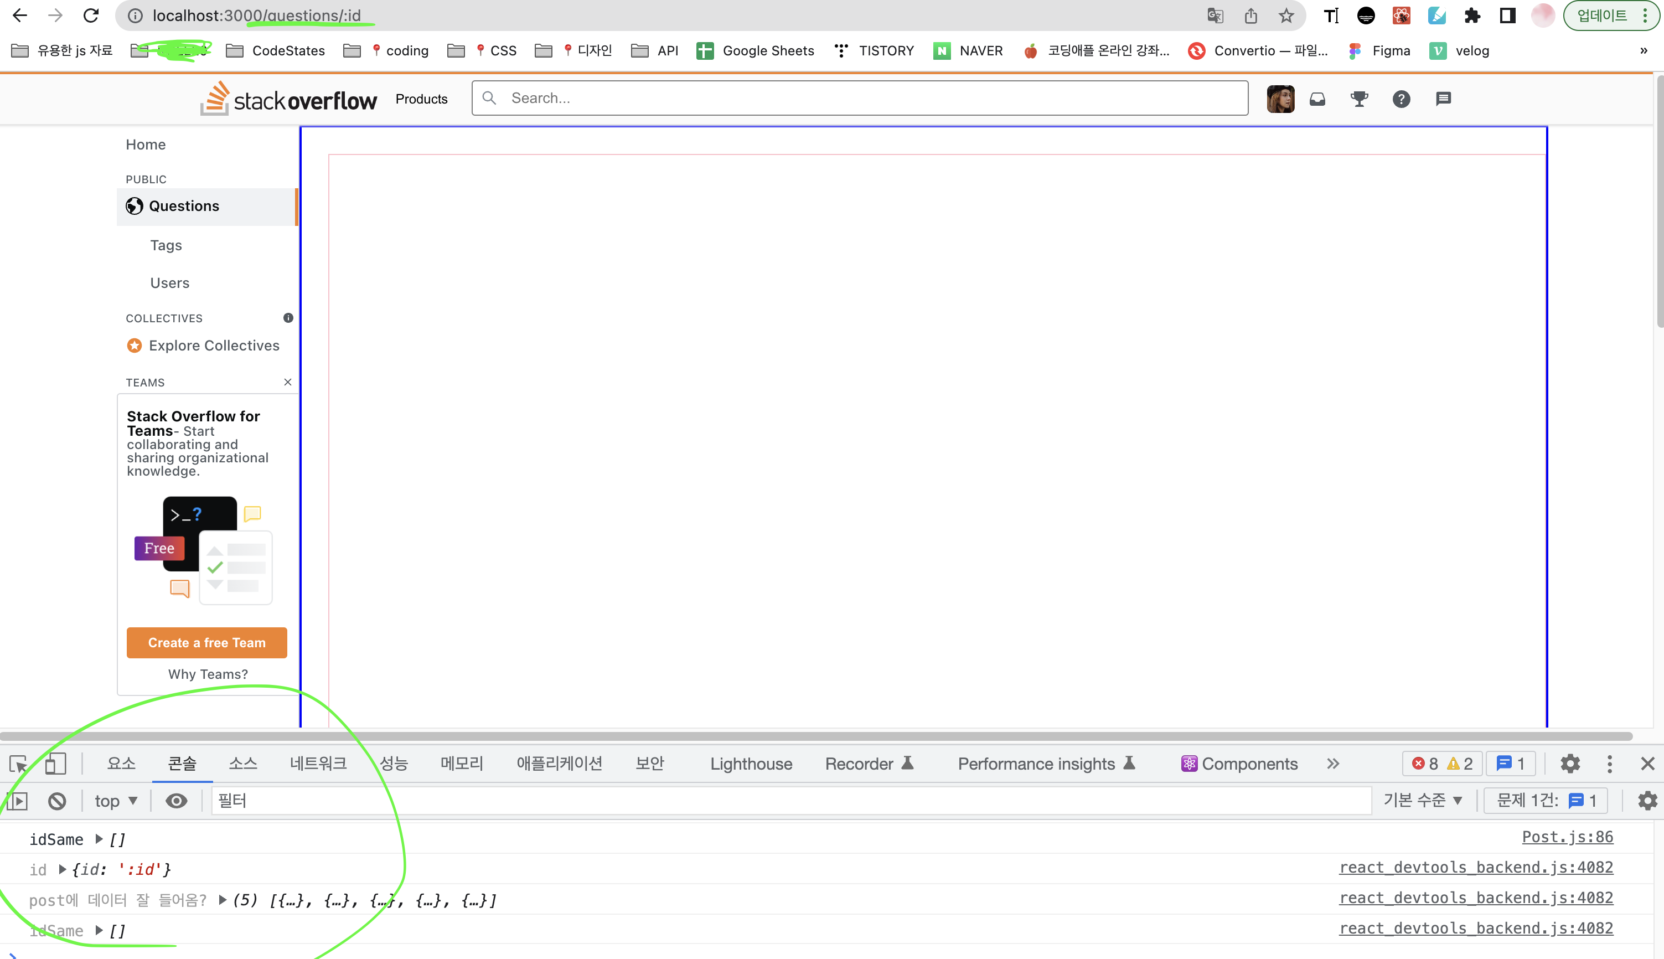1664x959 pixels.
Task: Go to Users in the sidebar
Action: point(169,282)
